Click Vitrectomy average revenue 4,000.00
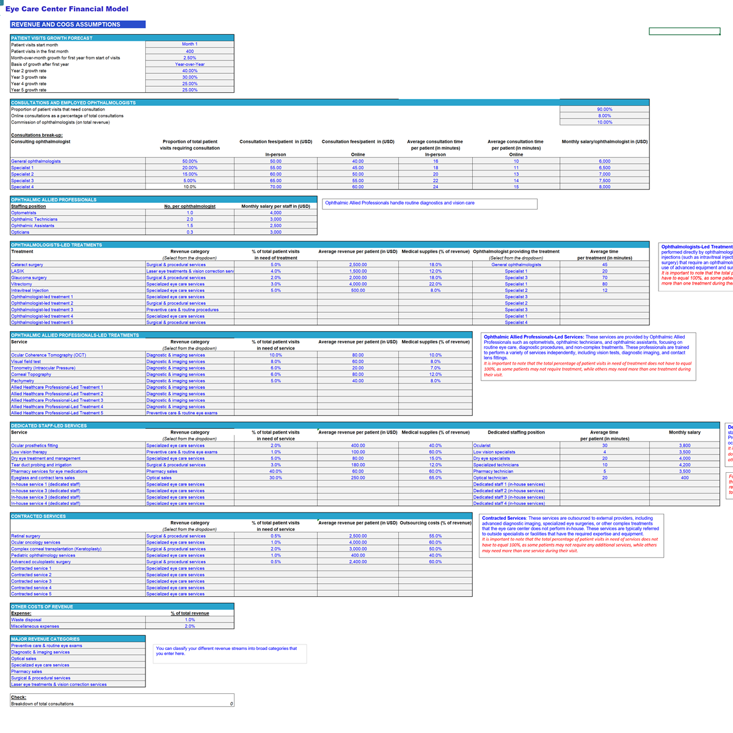 coord(358,284)
